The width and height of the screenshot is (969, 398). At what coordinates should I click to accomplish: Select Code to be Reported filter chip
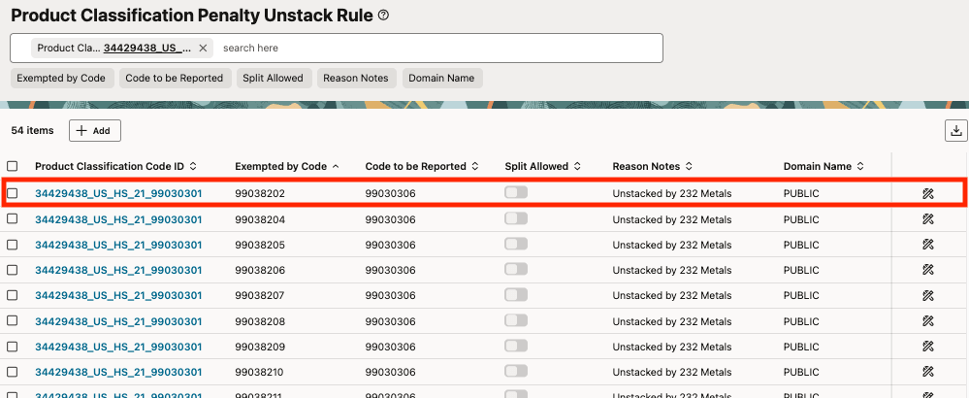175,78
